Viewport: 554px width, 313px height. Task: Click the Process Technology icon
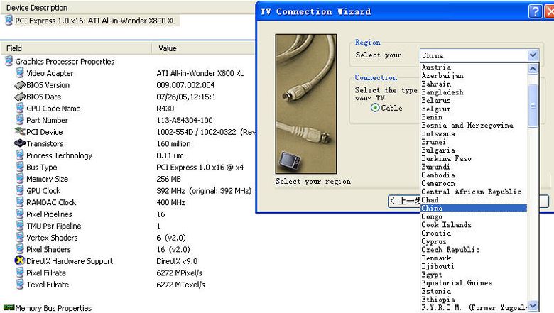(20, 155)
